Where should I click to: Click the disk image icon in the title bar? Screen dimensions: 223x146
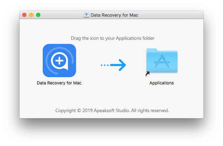(x=86, y=15)
